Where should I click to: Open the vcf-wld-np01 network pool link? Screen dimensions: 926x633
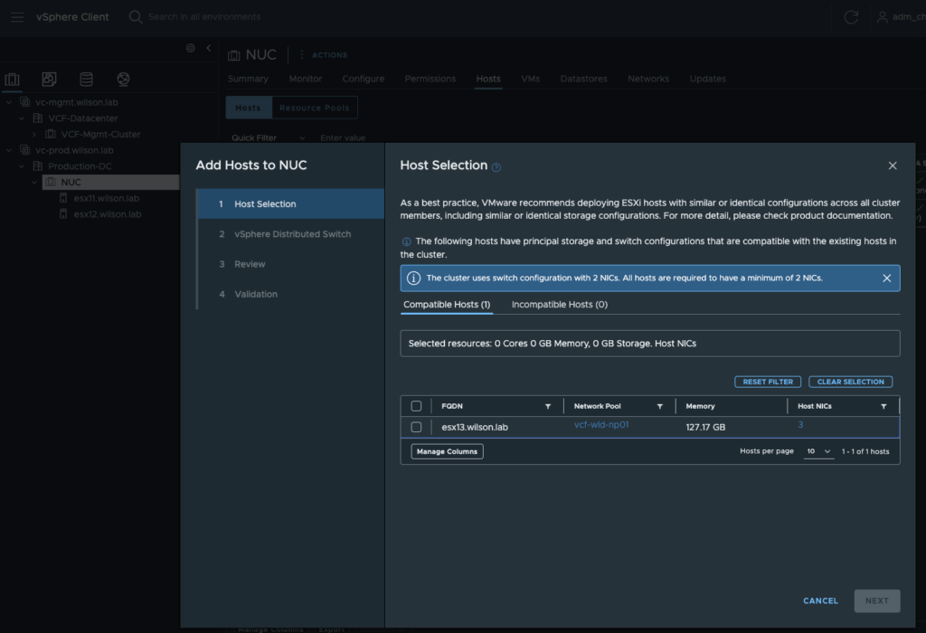601,424
